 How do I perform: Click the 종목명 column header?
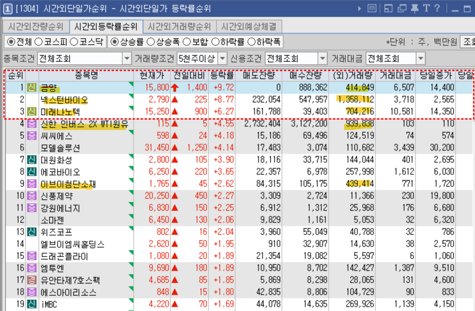click(x=86, y=75)
